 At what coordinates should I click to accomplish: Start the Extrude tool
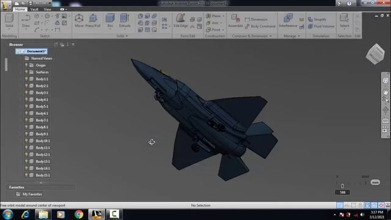click(x=125, y=20)
